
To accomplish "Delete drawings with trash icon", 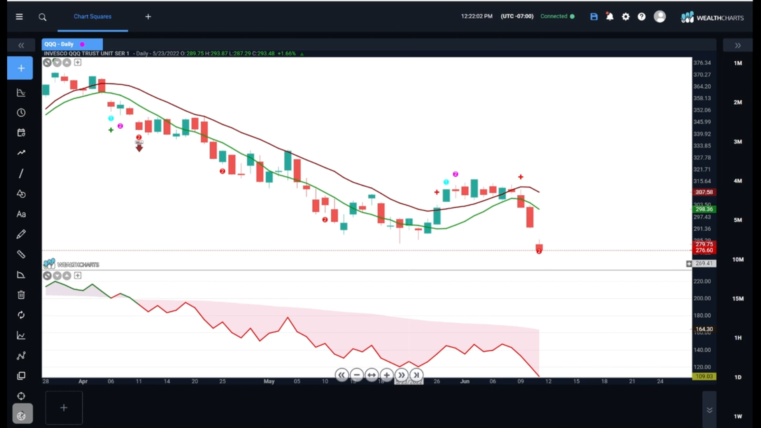I will (x=21, y=295).
